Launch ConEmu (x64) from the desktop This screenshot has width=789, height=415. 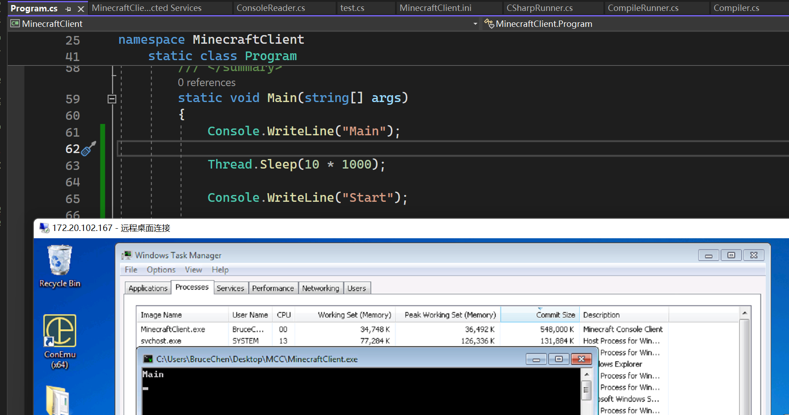pyautogui.click(x=59, y=329)
